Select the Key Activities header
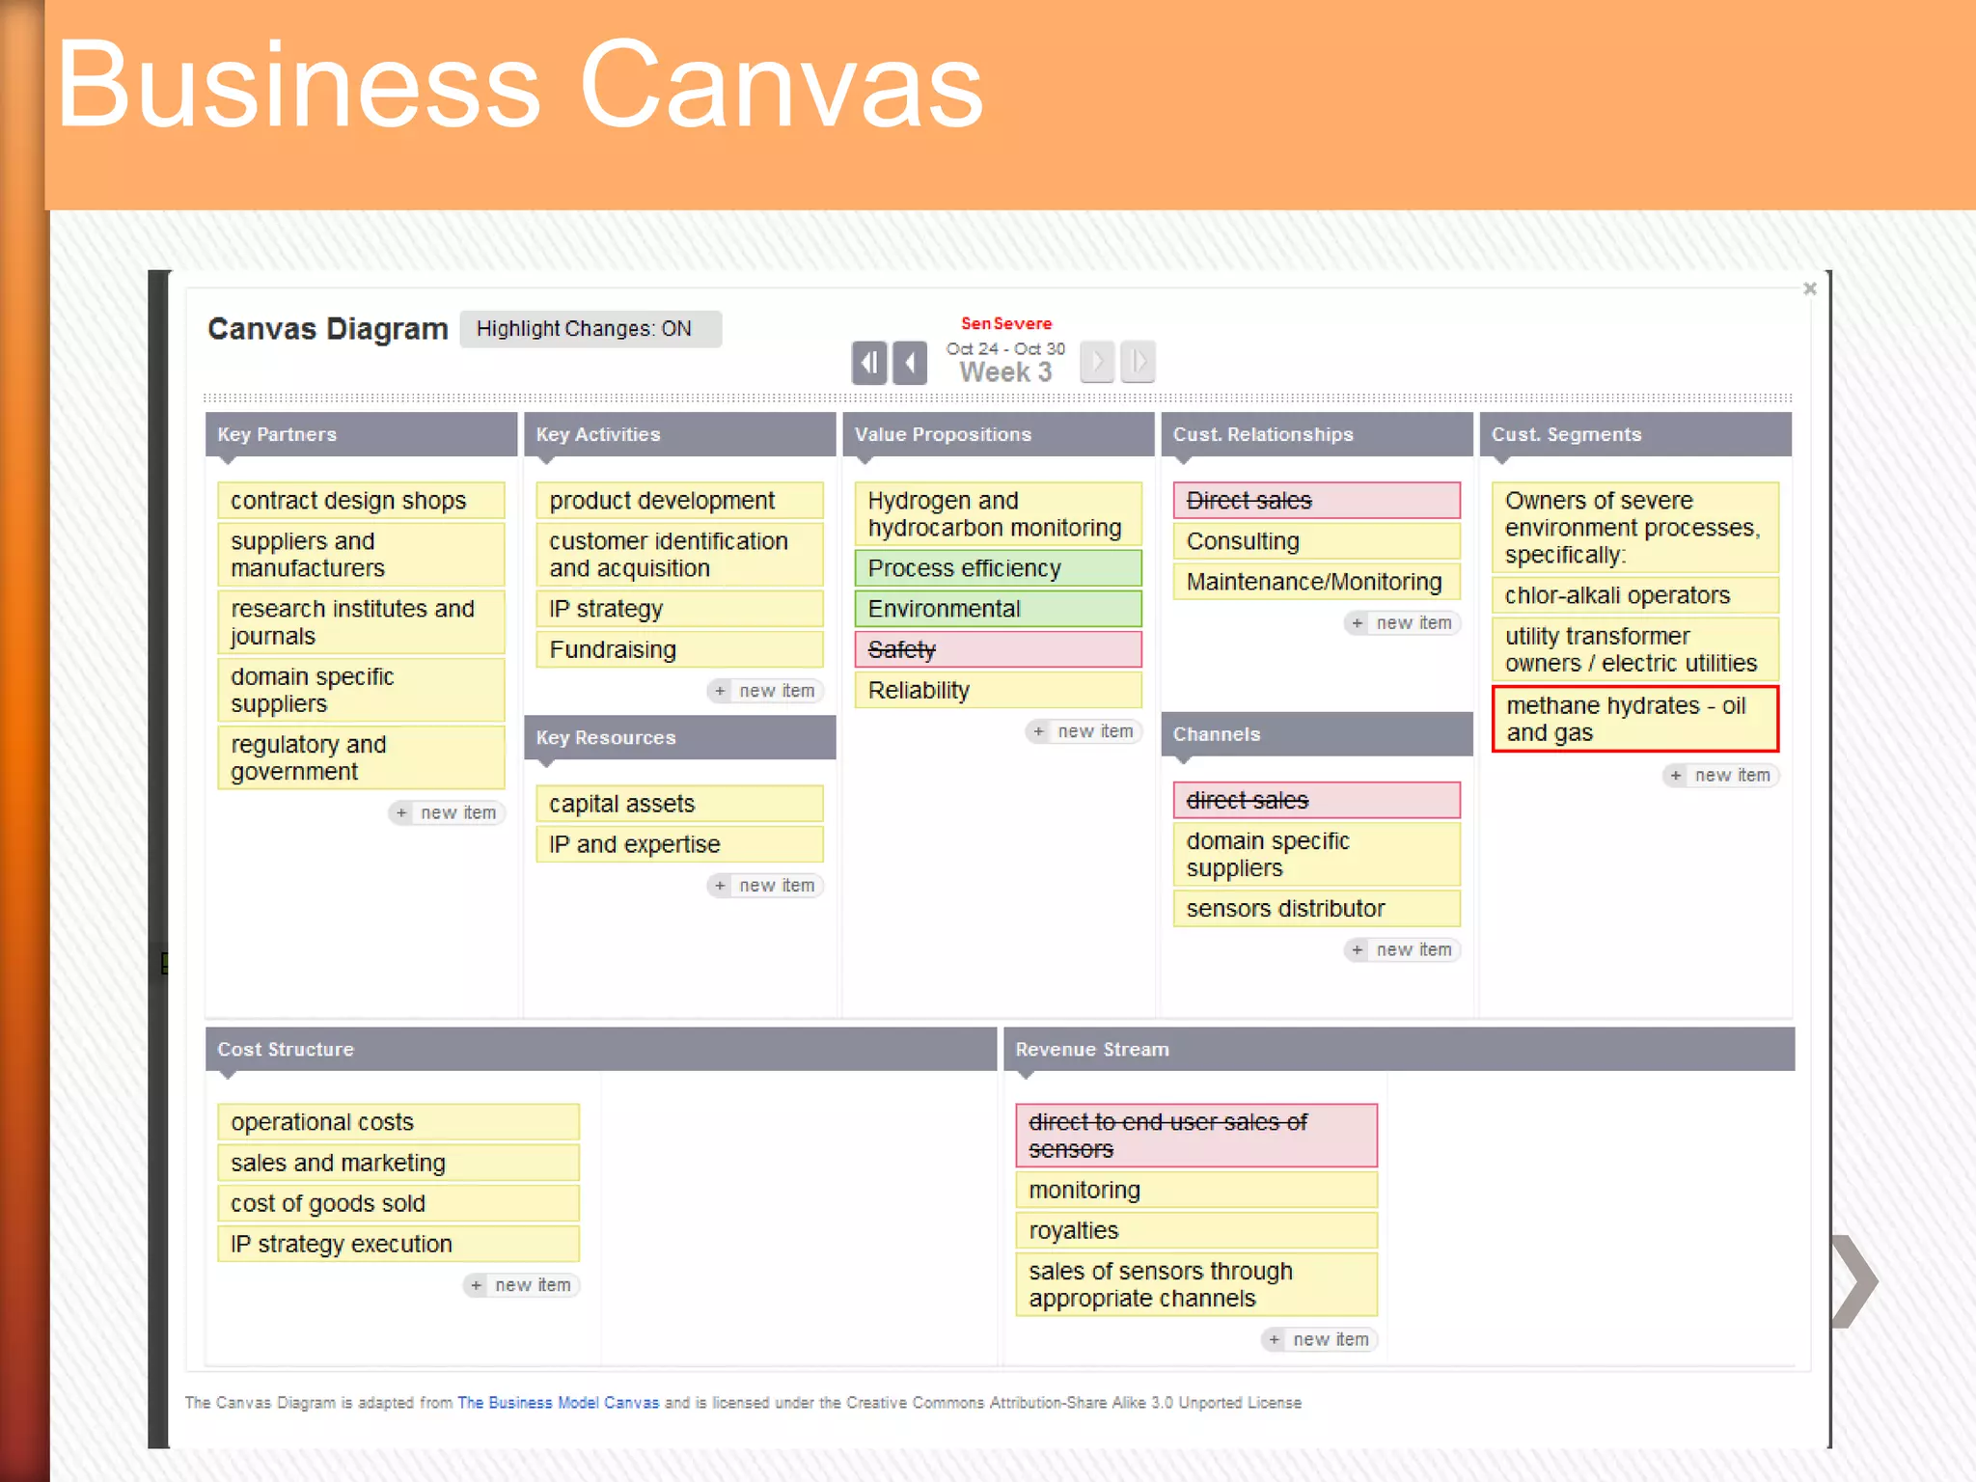 [679, 434]
